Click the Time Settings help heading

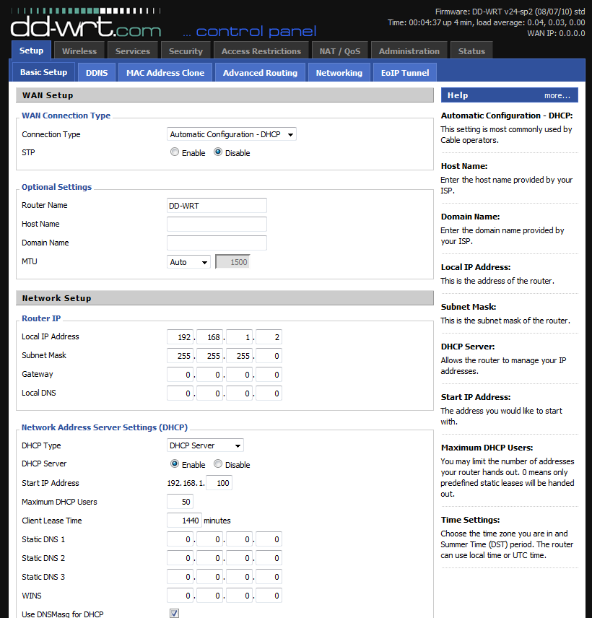pos(470,520)
